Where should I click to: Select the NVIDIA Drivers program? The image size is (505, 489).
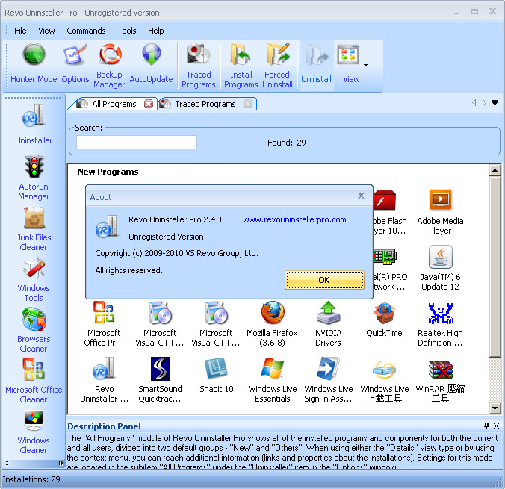328,324
